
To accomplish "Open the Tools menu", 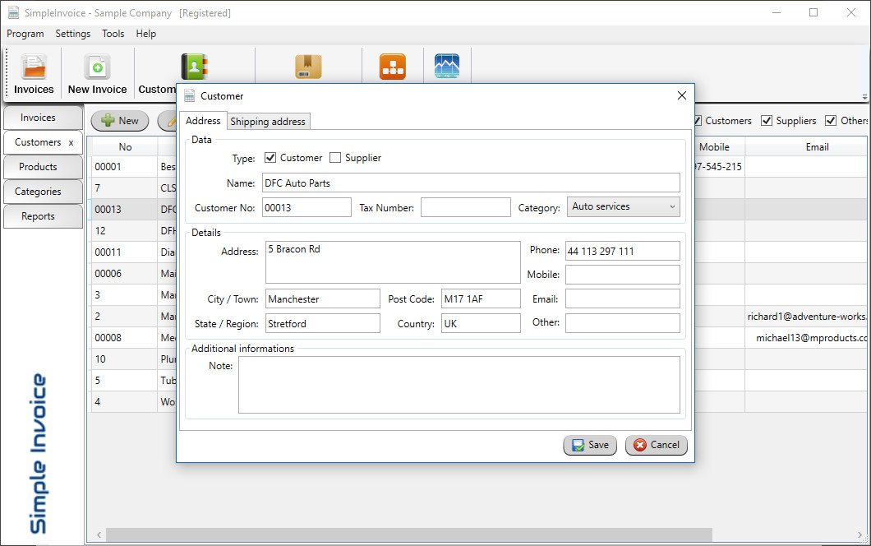I will click(113, 34).
